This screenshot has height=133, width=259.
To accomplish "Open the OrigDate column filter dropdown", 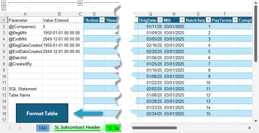I will point(160,20).
